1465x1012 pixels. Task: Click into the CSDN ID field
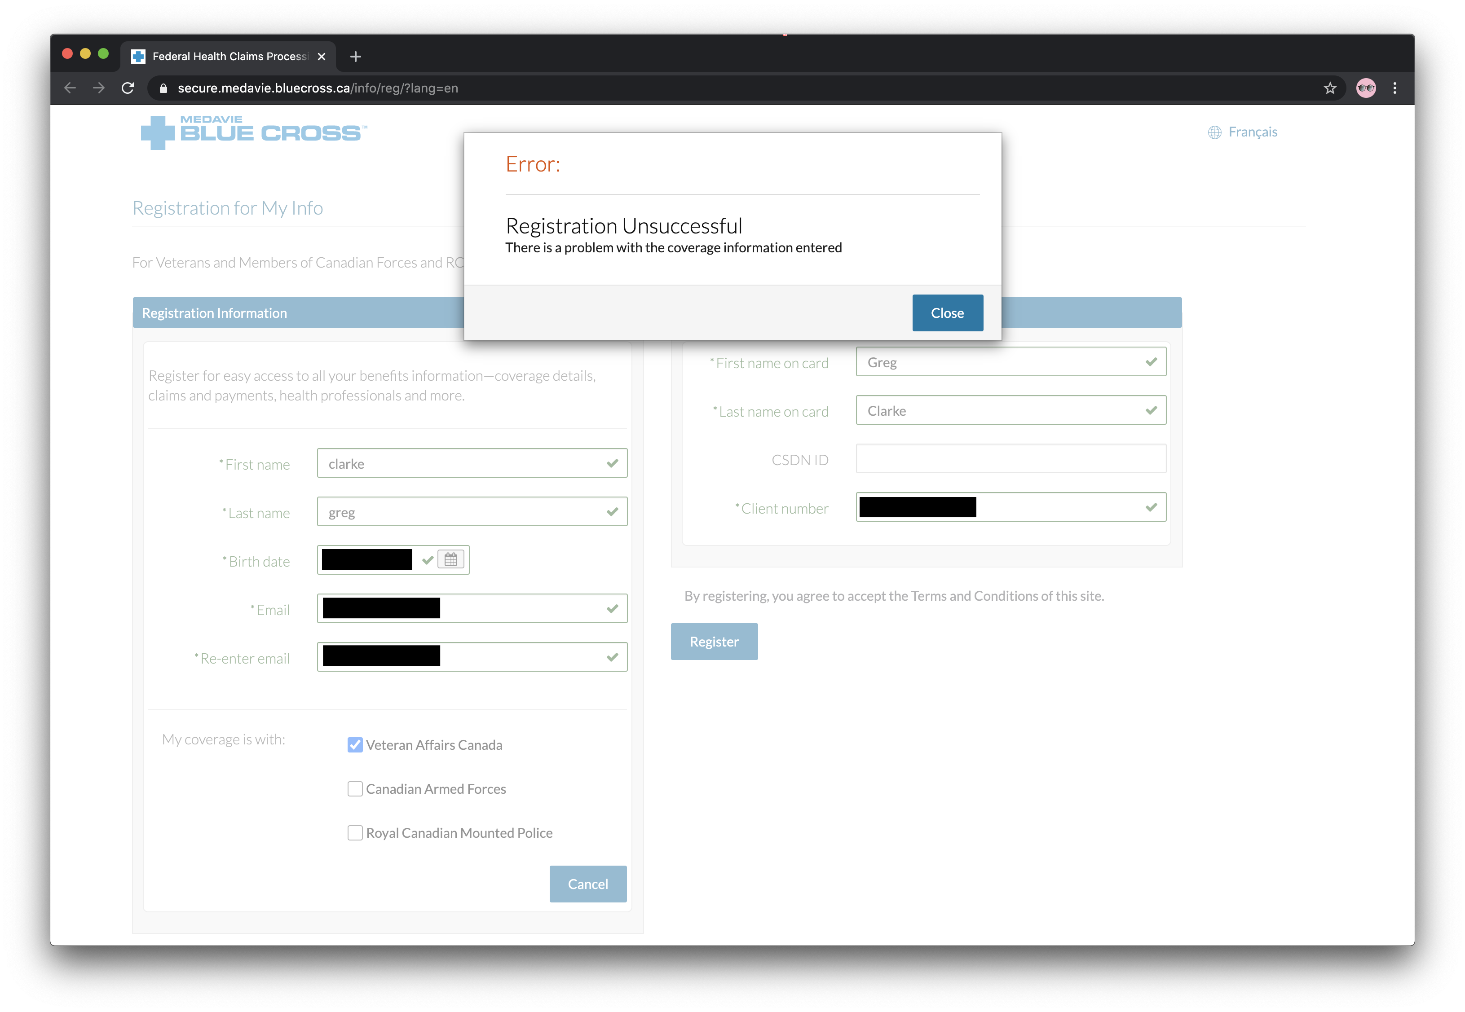click(x=1010, y=458)
